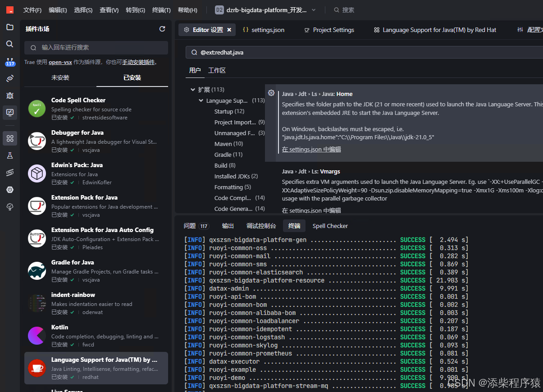The height and width of the screenshot is (392, 543).
Task: Open the 输出 panel tab
Action: 228,226
